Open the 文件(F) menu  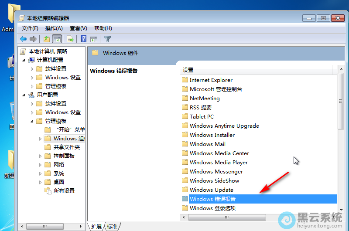tap(30, 28)
